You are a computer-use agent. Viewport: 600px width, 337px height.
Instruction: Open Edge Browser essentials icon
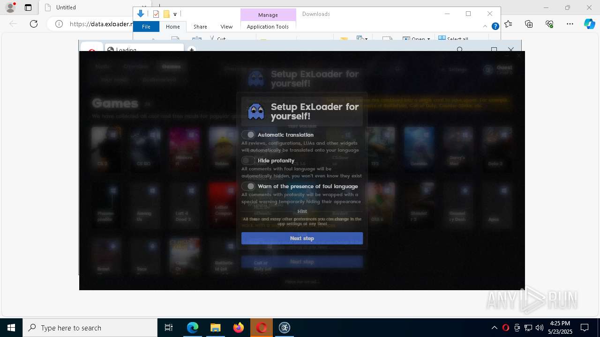tap(549, 24)
